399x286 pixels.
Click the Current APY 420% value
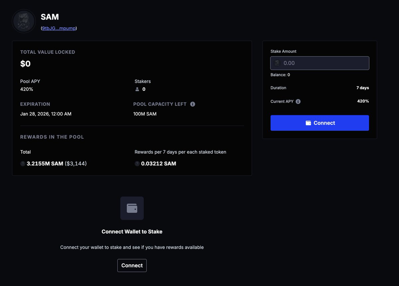click(363, 101)
